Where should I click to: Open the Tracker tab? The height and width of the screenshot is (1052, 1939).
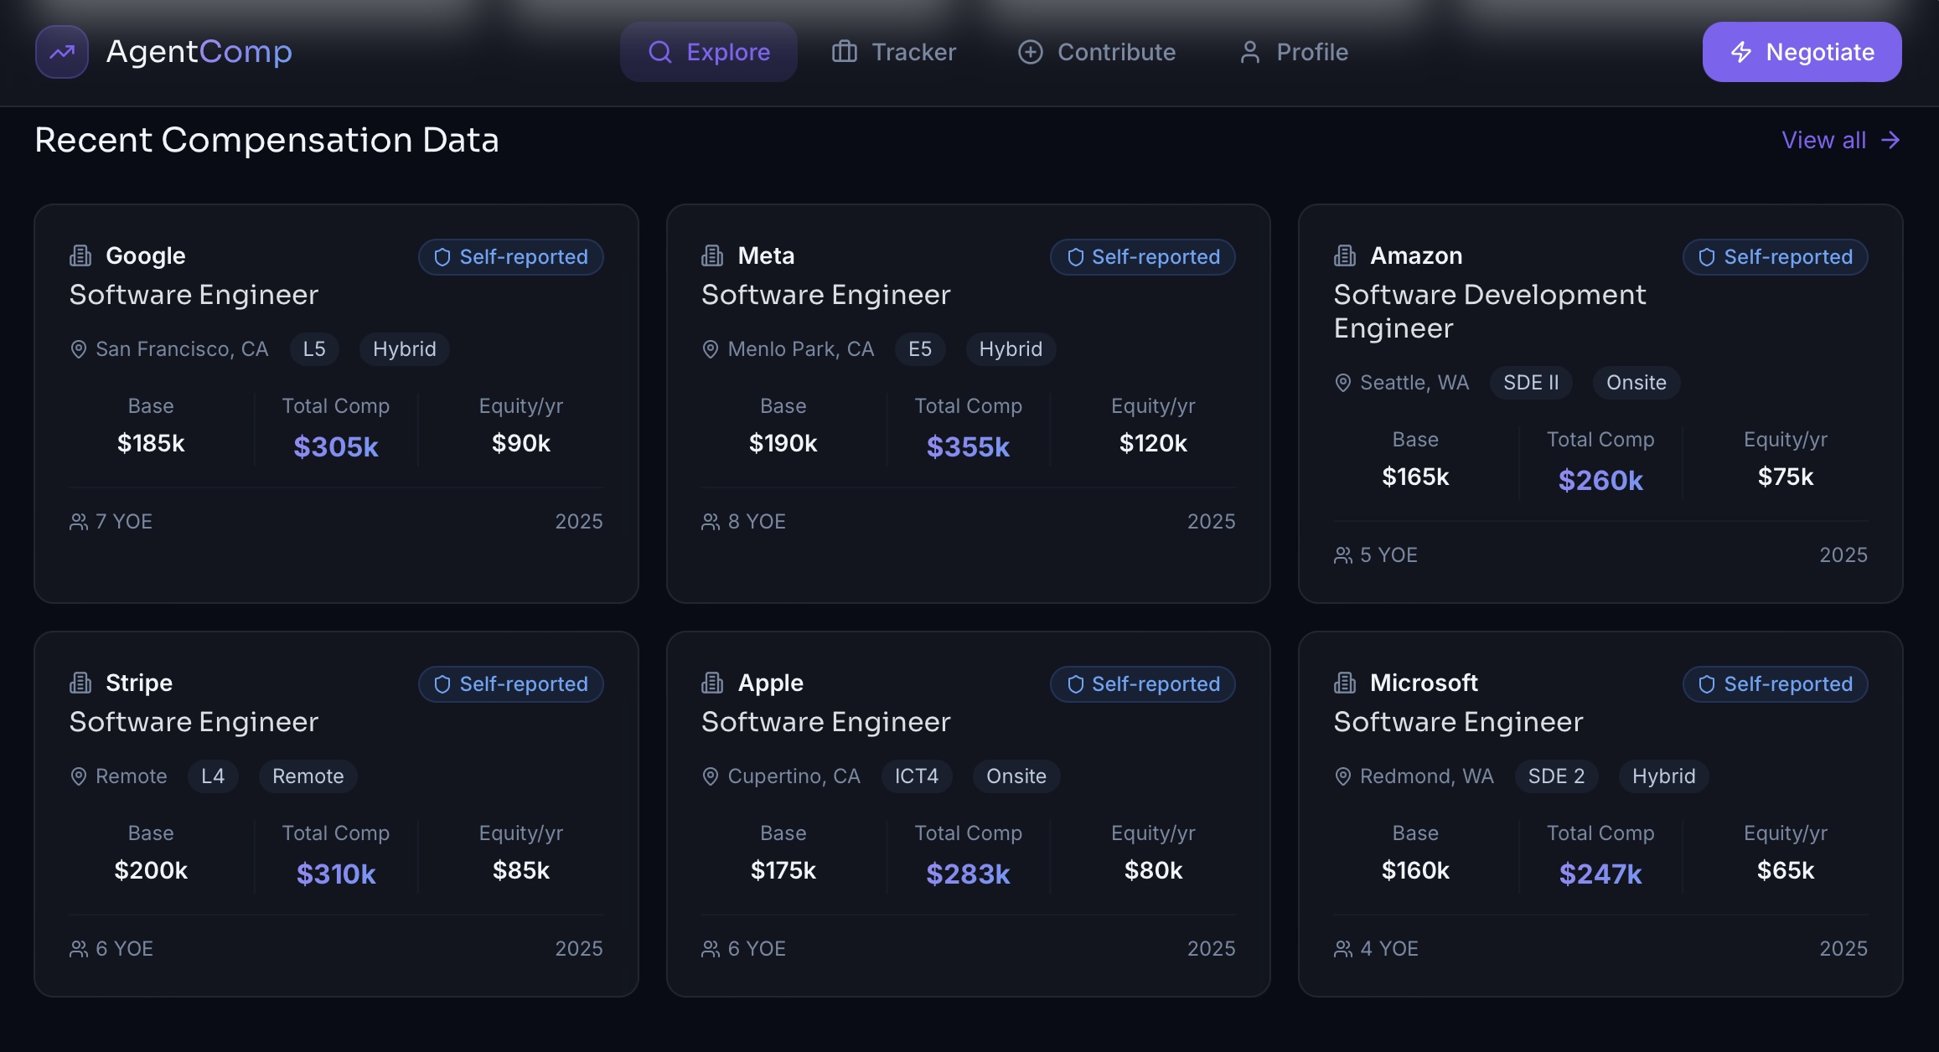point(894,52)
